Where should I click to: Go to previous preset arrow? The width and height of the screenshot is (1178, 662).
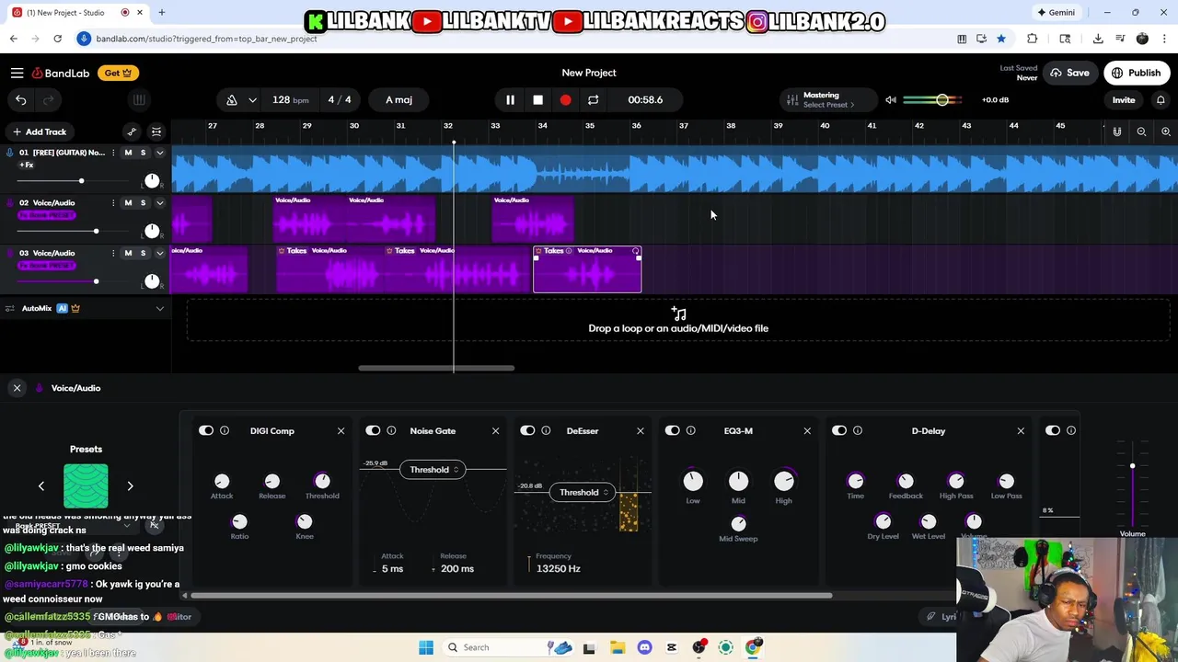tap(40, 486)
